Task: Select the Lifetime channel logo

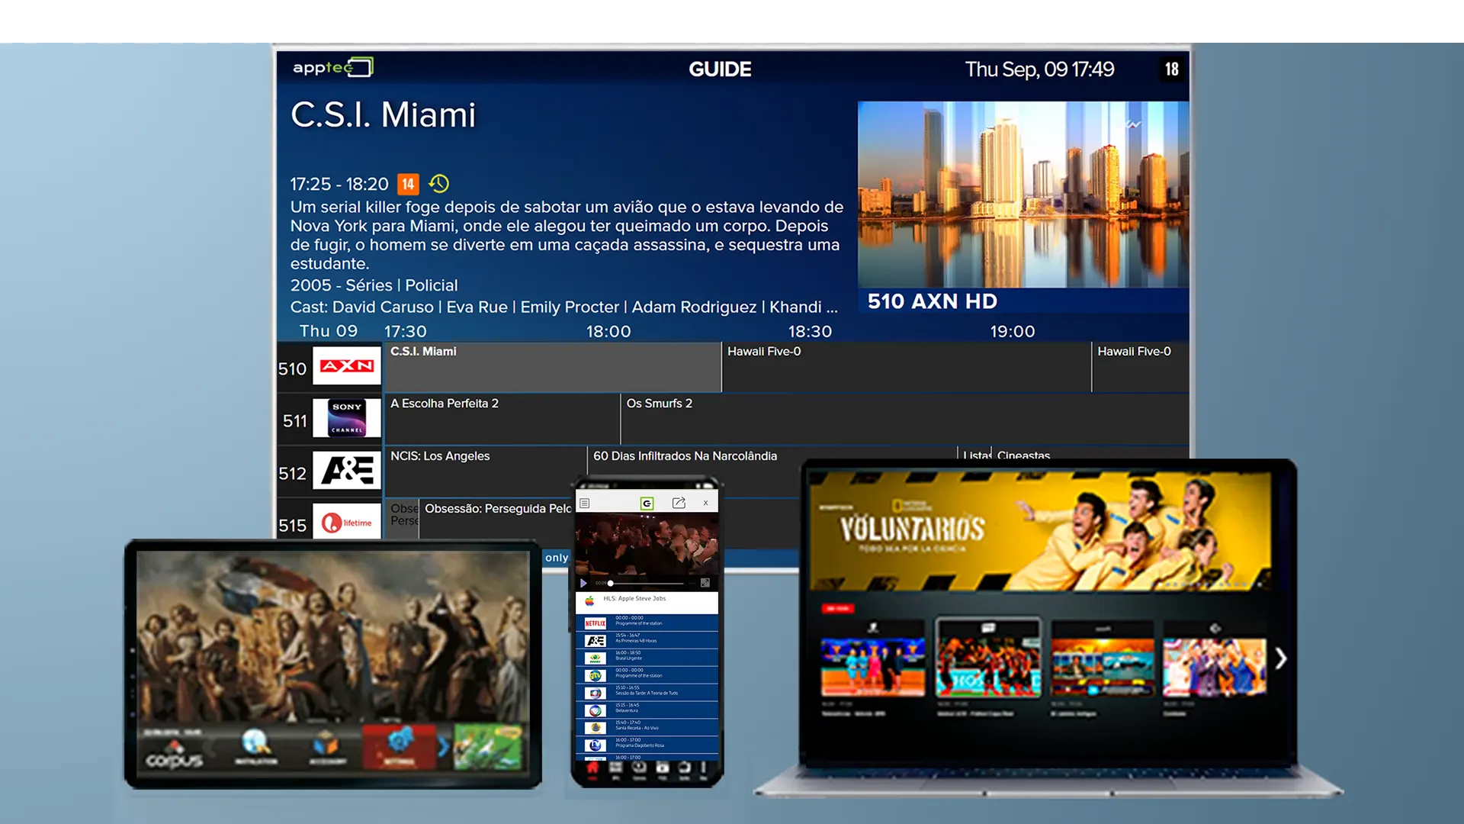Action: [x=347, y=522]
